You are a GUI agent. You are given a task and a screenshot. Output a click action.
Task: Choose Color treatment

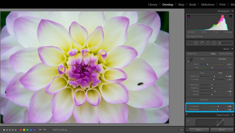tap(213, 54)
